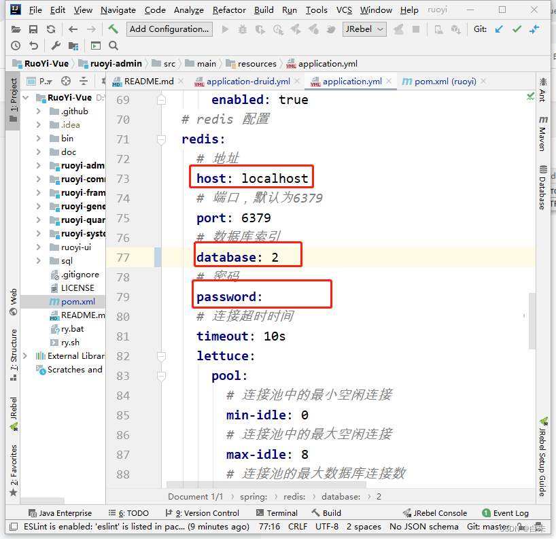Viewport: 556px width, 539px height.
Task: Expand the doc folder in project tree
Action: (38, 152)
